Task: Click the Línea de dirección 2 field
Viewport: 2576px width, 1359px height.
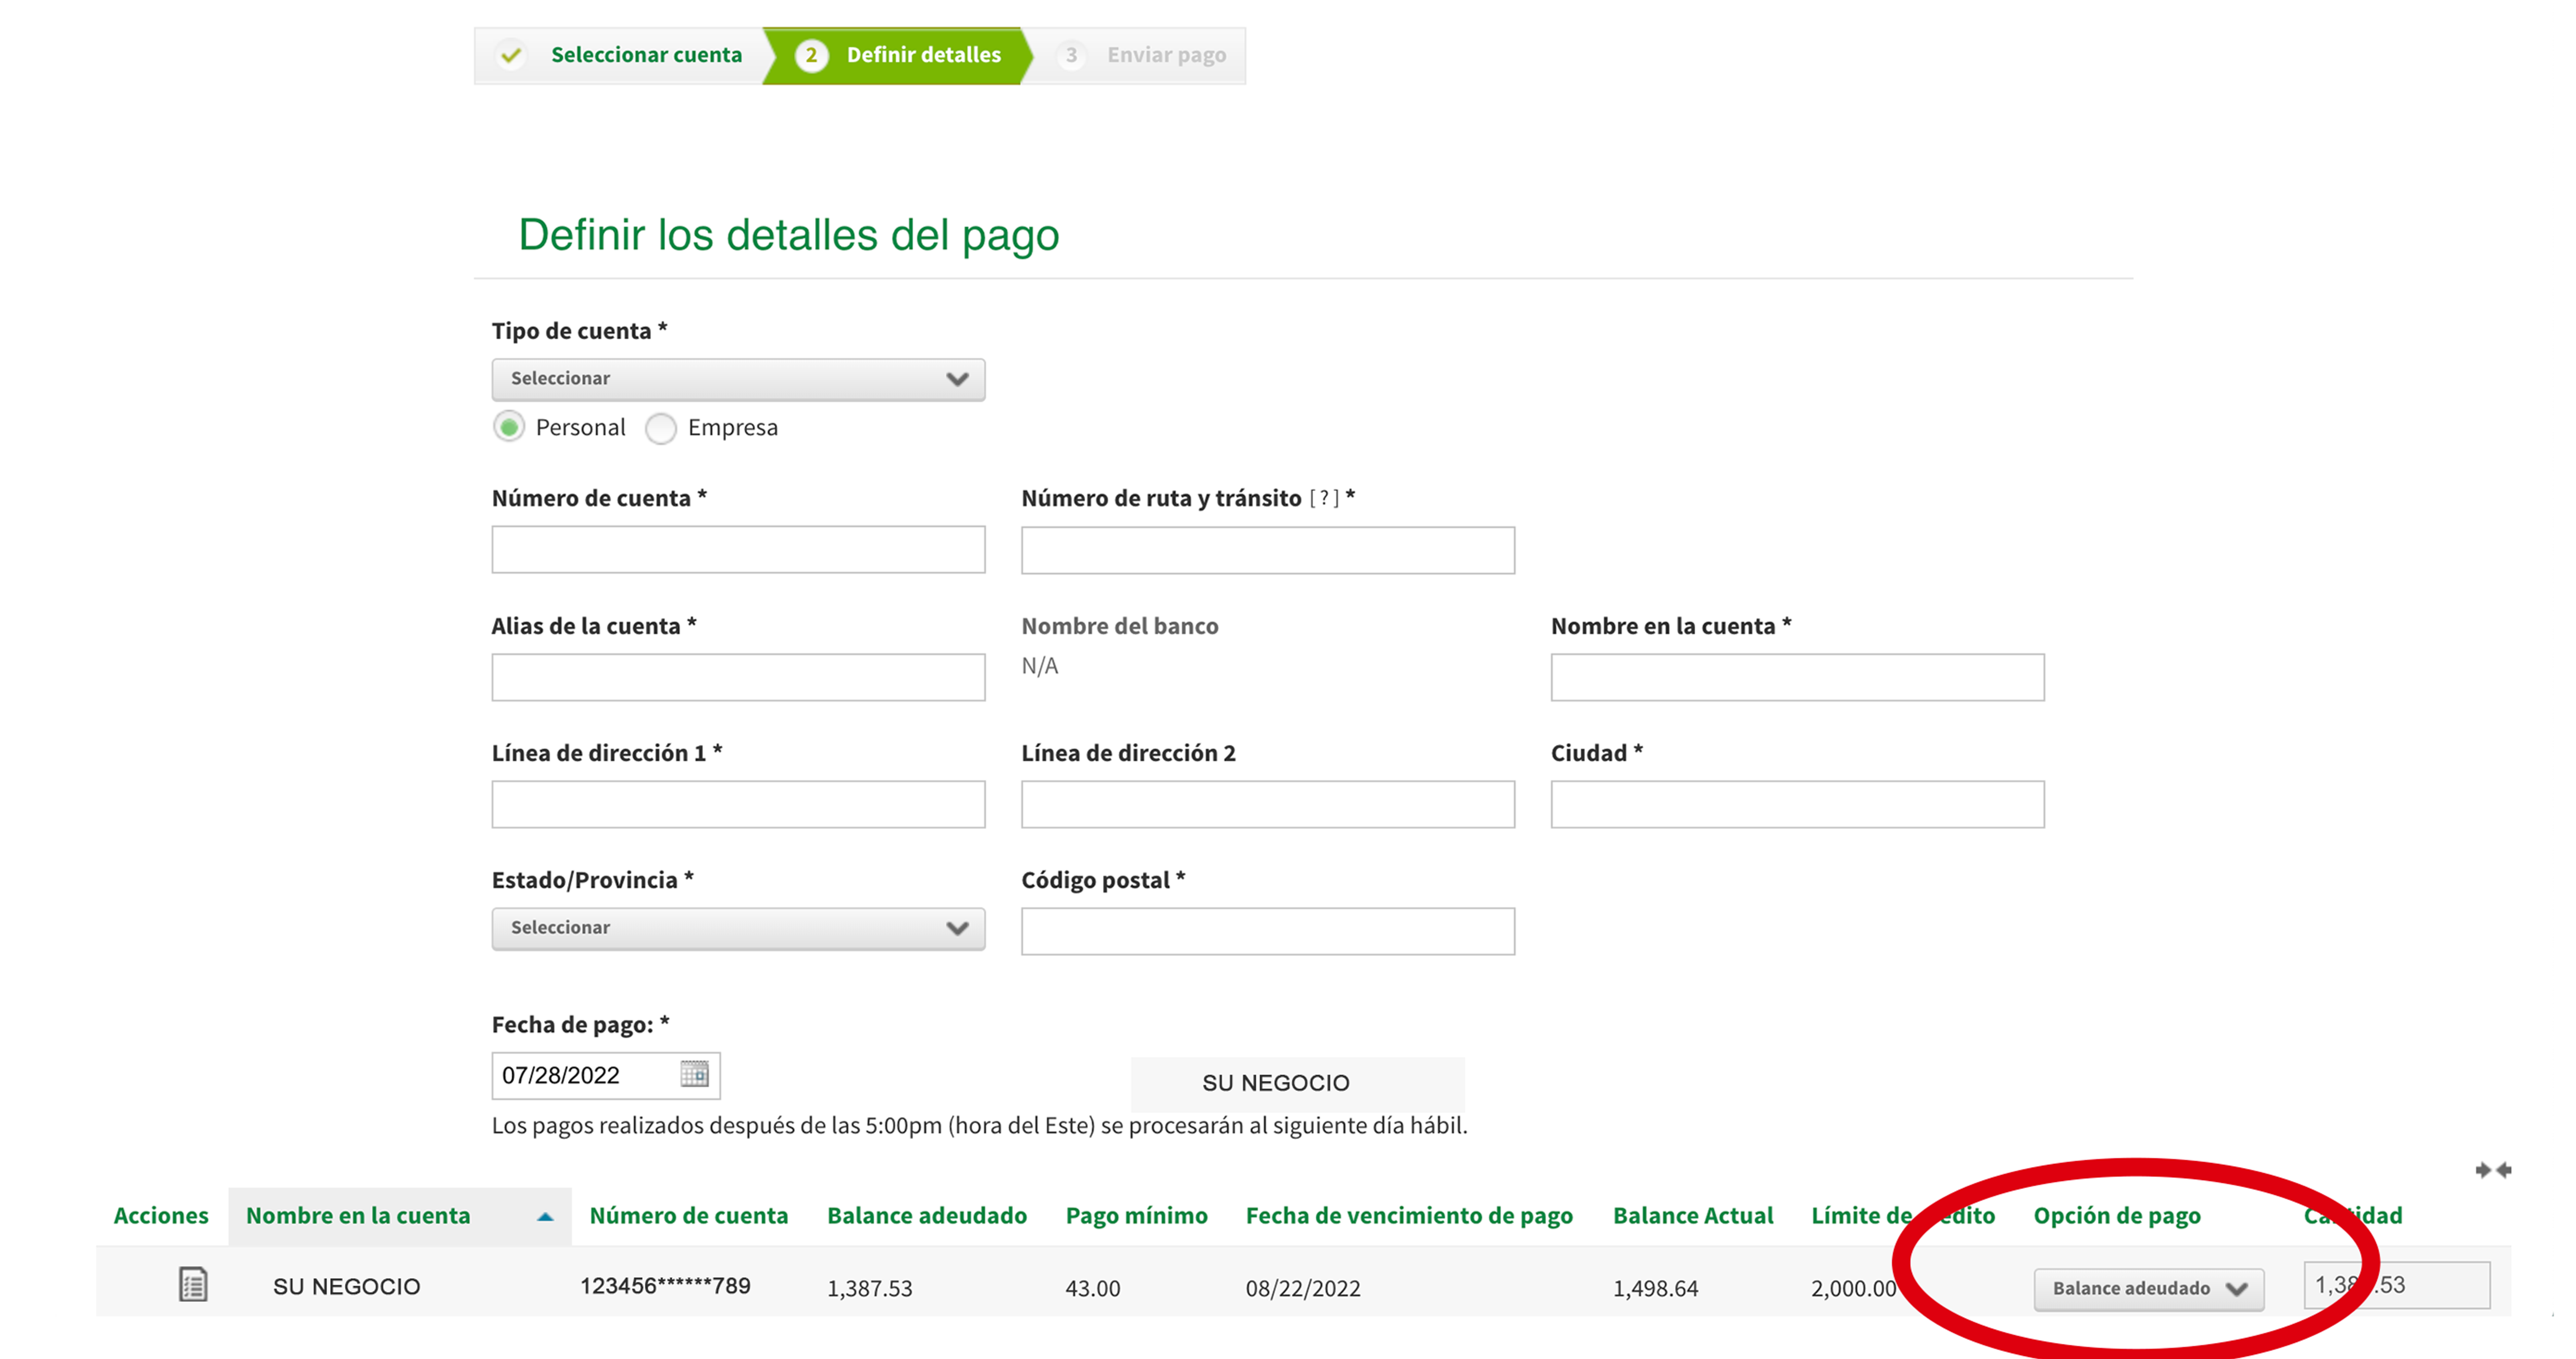Action: (1268, 804)
